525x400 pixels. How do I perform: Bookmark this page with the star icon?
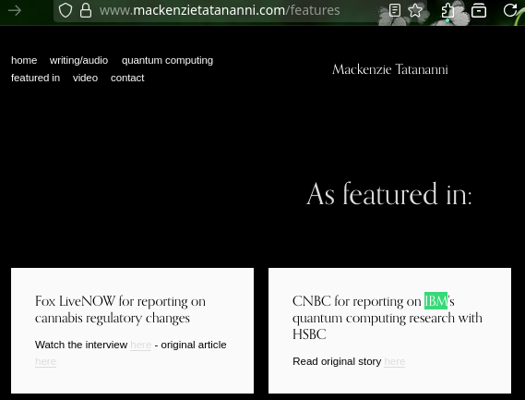(x=415, y=10)
